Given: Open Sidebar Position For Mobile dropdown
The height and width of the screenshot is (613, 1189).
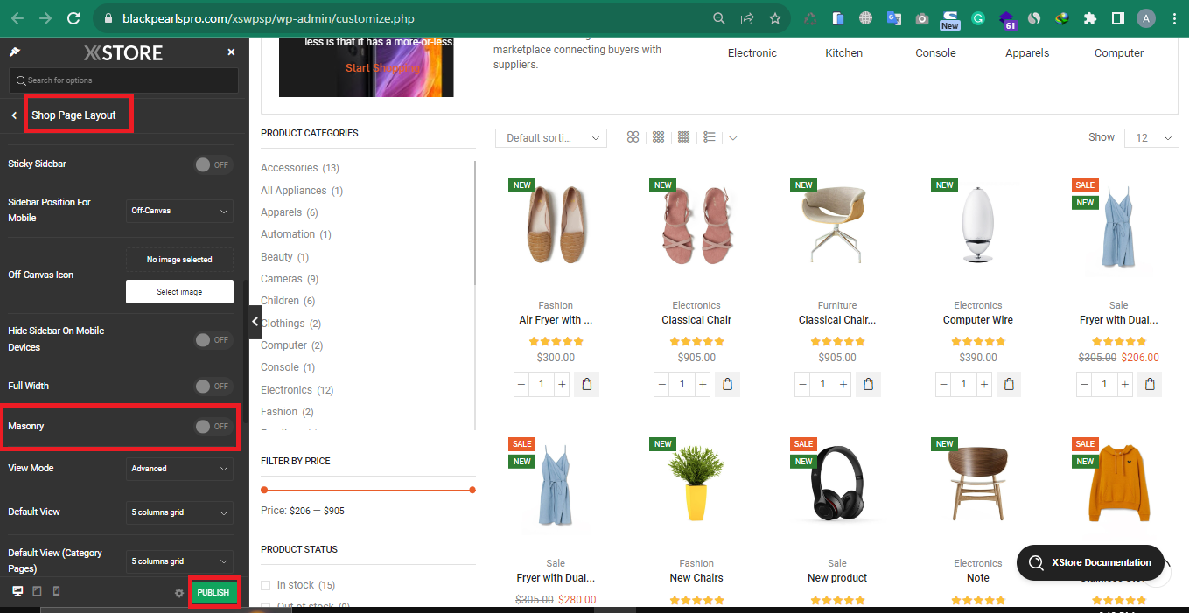Looking at the screenshot, I should tap(179, 211).
